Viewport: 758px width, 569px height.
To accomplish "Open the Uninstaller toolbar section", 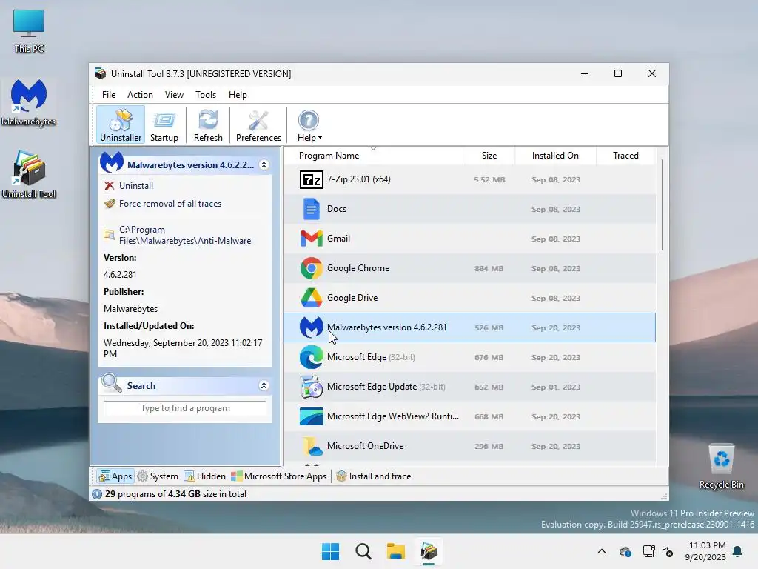I will pyautogui.click(x=121, y=124).
